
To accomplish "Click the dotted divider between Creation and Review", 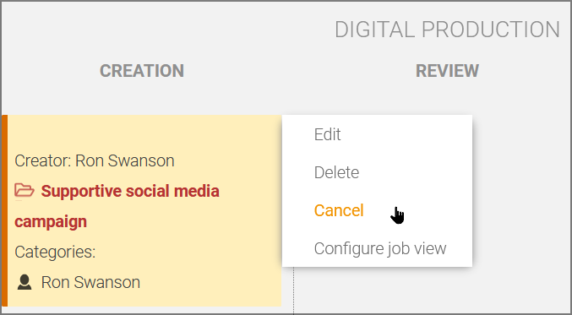I will coord(294,290).
